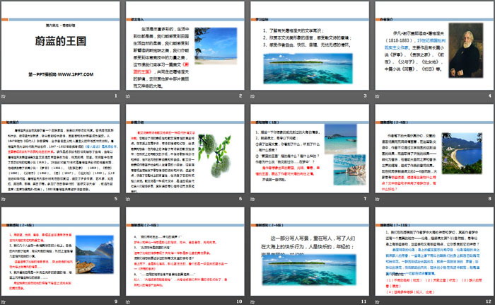Select slide 9 with the rainbow lake photo

61,253
